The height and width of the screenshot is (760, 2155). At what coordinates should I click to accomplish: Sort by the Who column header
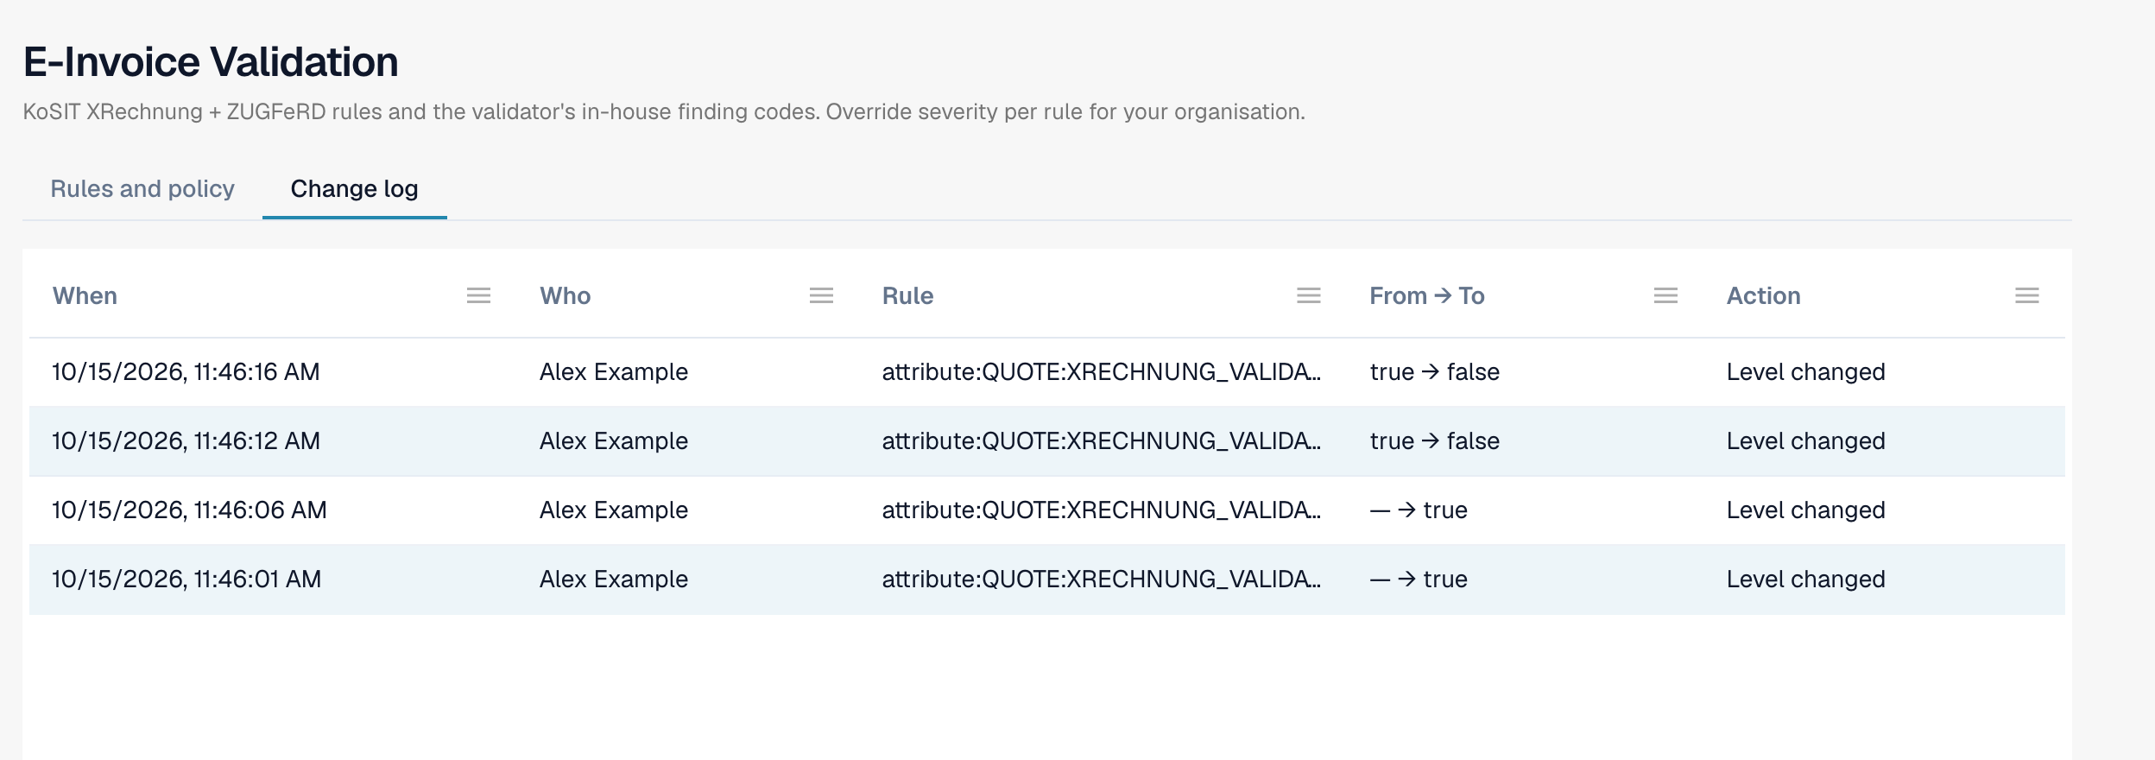(x=566, y=296)
